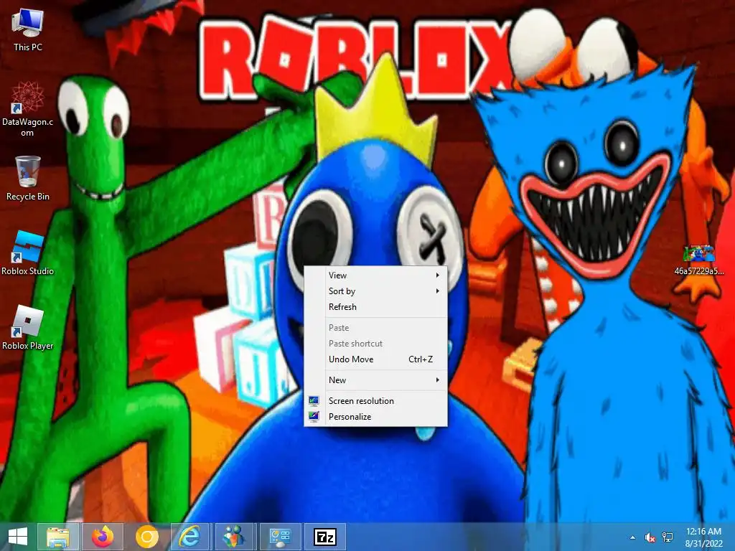Select the This PC desktop icon
Screen dimensions: 735x551
click(x=28, y=30)
